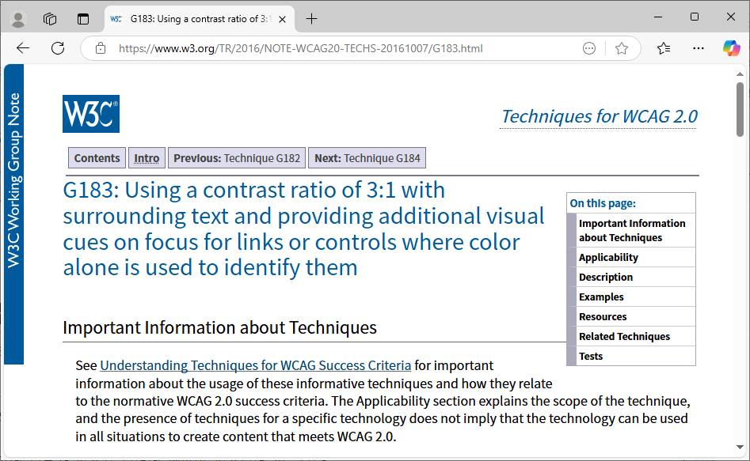Jump to Description section
The image size is (750, 461).
click(606, 277)
